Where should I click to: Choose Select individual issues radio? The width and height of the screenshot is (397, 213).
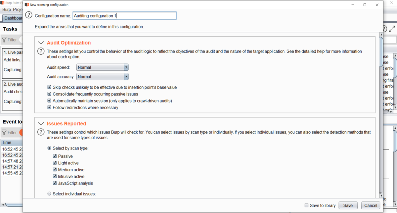[x=49, y=194]
